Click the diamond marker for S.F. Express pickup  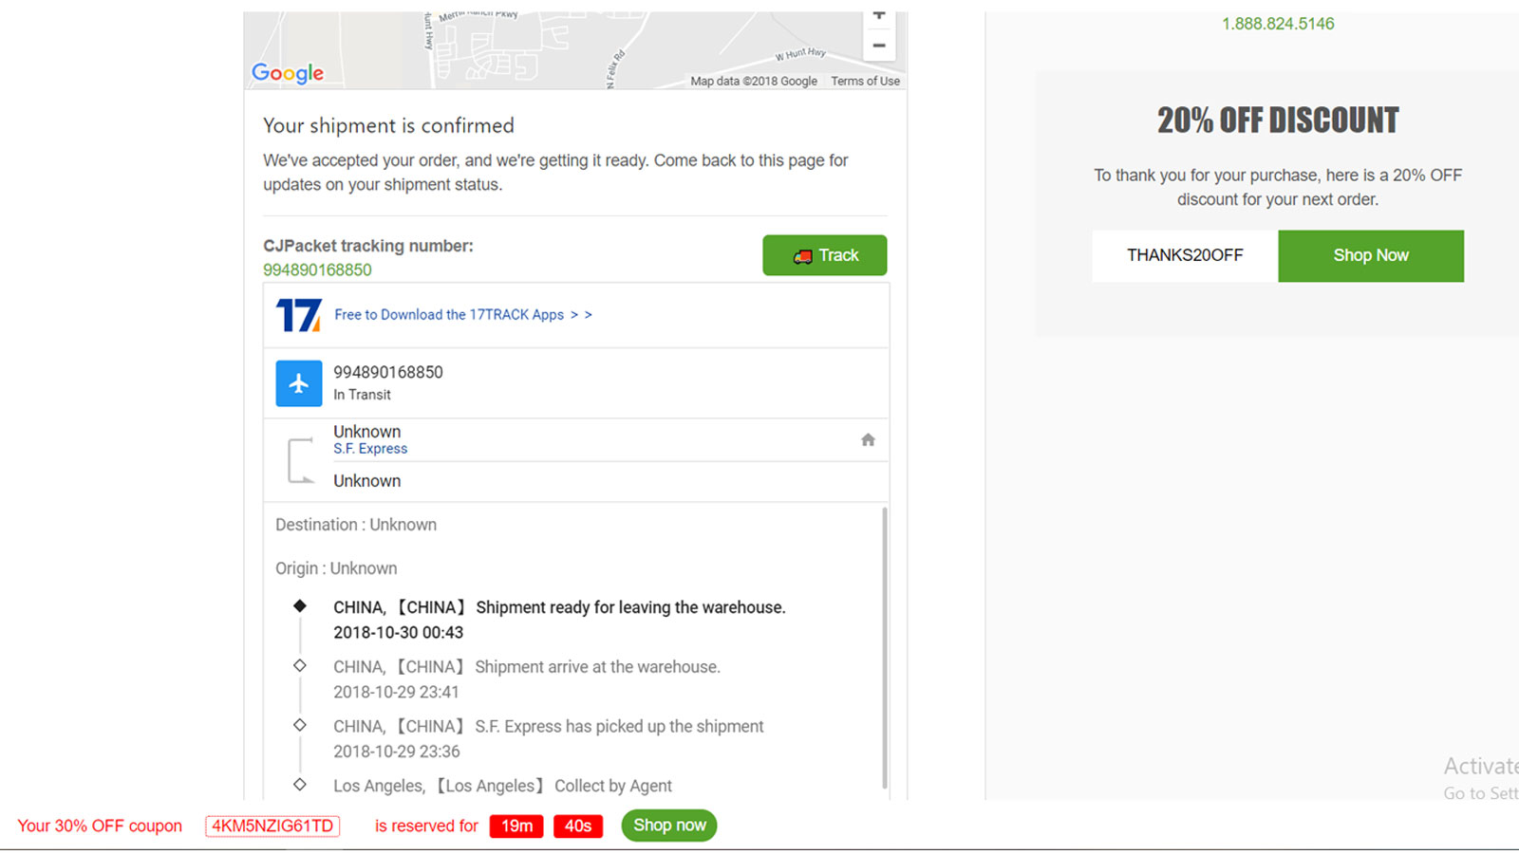coord(300,725)
